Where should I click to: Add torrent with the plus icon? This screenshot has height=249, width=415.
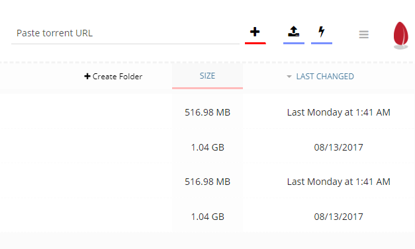255,32
